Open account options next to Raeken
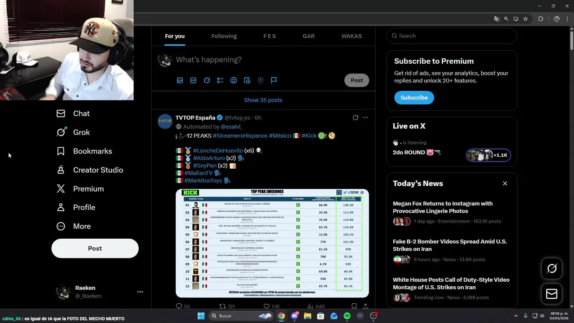The height and width of the screenshot is (323, 574). [140, 292]
